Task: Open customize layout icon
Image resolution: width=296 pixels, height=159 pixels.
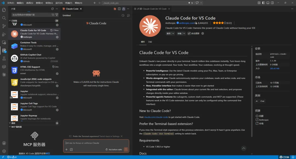Action: pyautogui.click(x=259, y=3)
